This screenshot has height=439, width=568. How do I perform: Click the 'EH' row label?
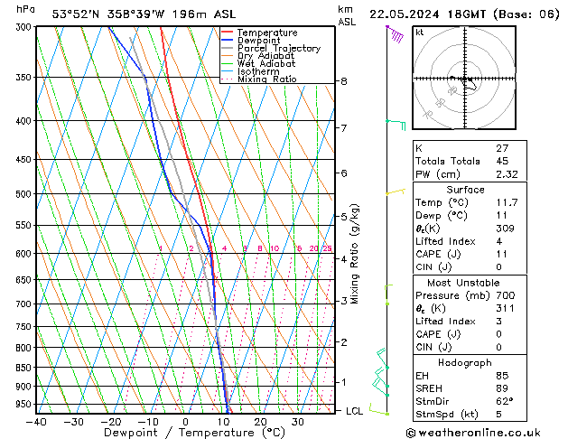pos(422,376)
